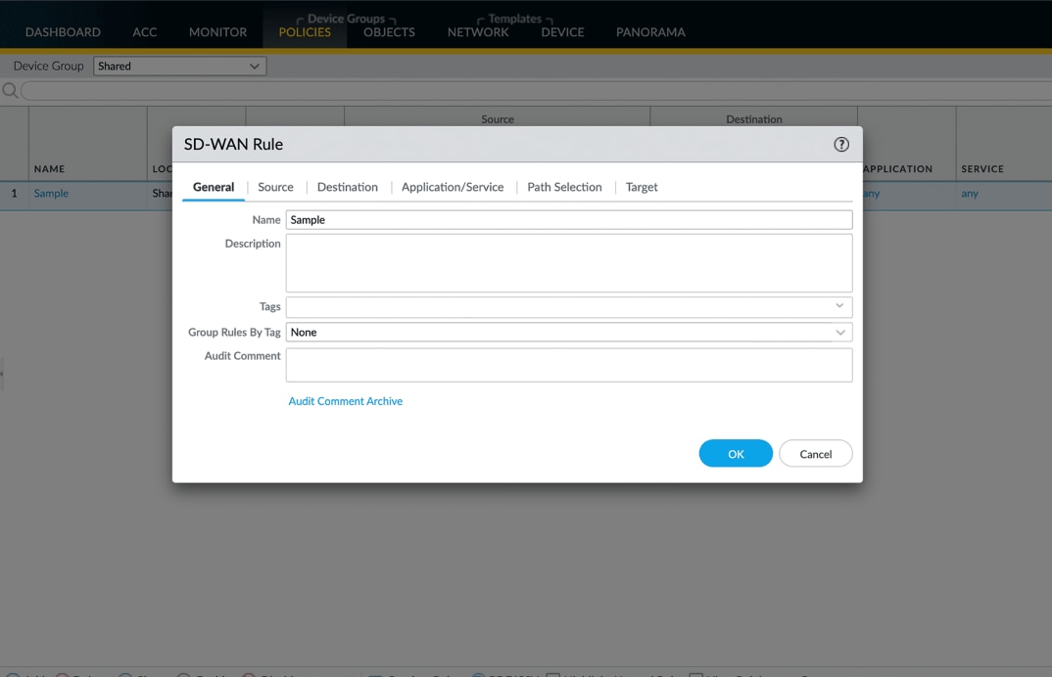Click the Add icon to create a rule
The width and height of the screenshot is (1052, 677).
pyautogui.click(x=12, y=675)
